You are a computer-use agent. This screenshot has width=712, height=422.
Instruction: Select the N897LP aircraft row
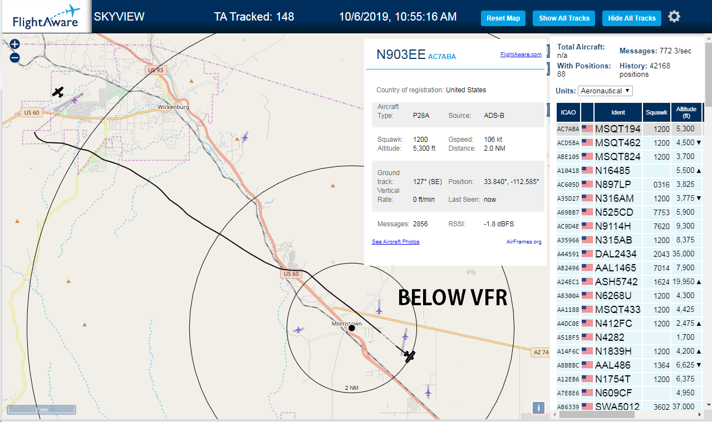pos(630,185)
